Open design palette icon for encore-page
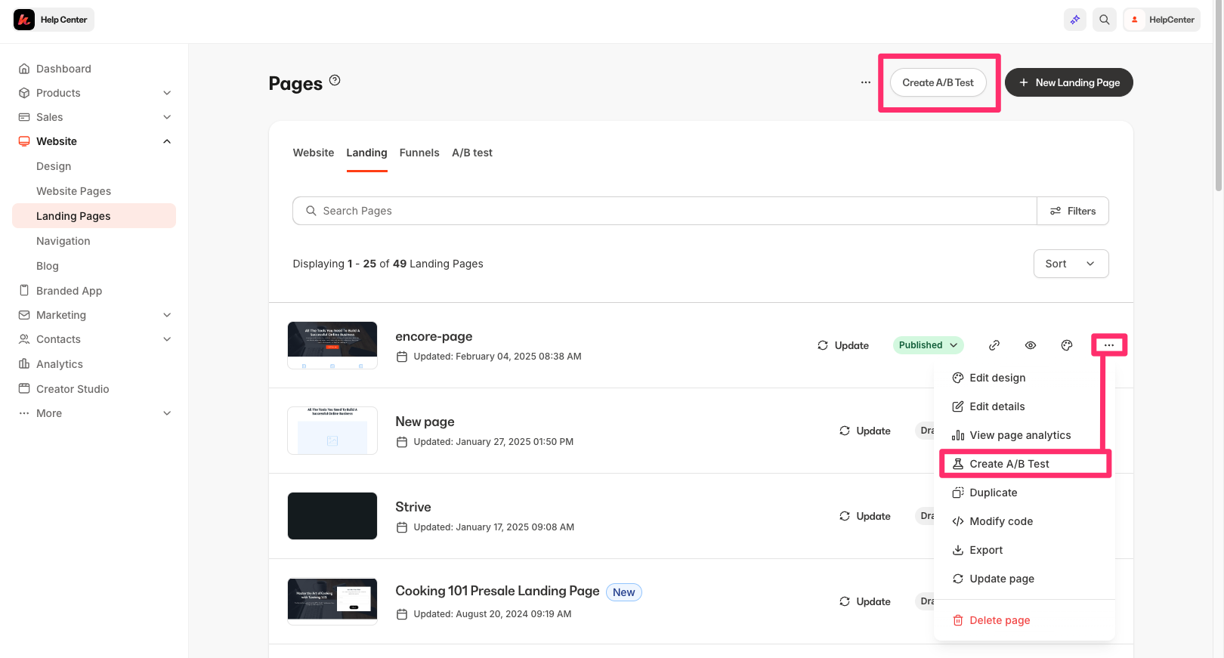1224x658 pixels. pos(1067,345)
